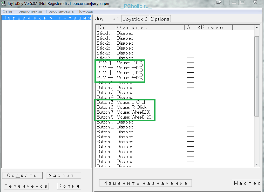
Task: Sort by the Функция column header
Action: 150,28
